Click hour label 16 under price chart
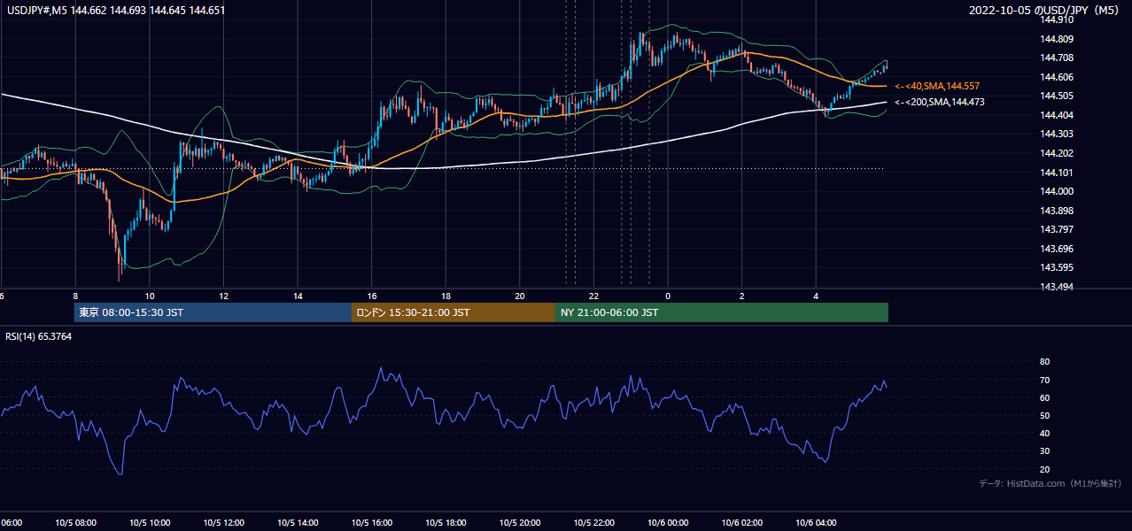 [372, 296]
